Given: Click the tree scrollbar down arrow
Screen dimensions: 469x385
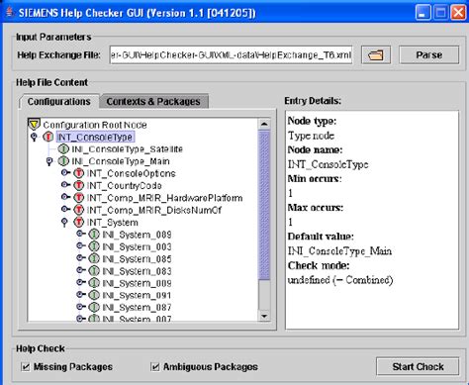Looking at the screenshot, I should point(264,316).
